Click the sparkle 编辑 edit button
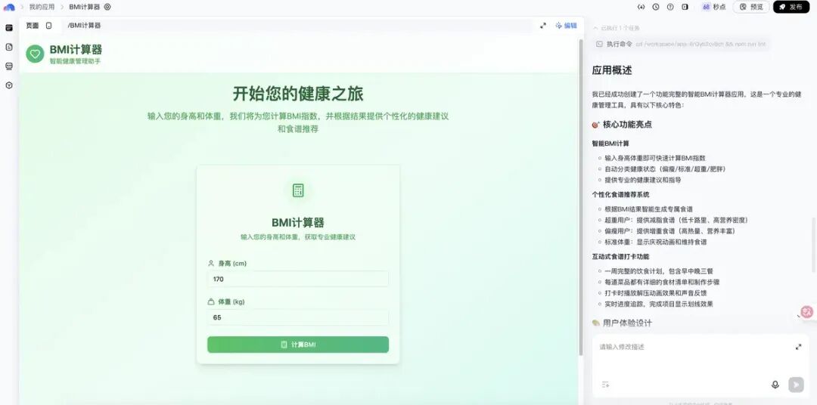 pos(567,26)
